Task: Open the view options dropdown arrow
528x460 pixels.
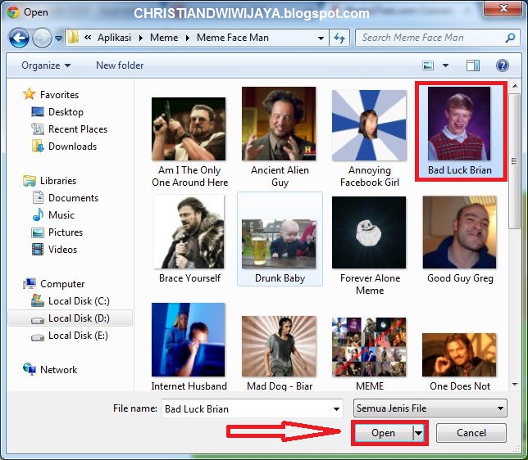Action: click(x=445, y=65)
